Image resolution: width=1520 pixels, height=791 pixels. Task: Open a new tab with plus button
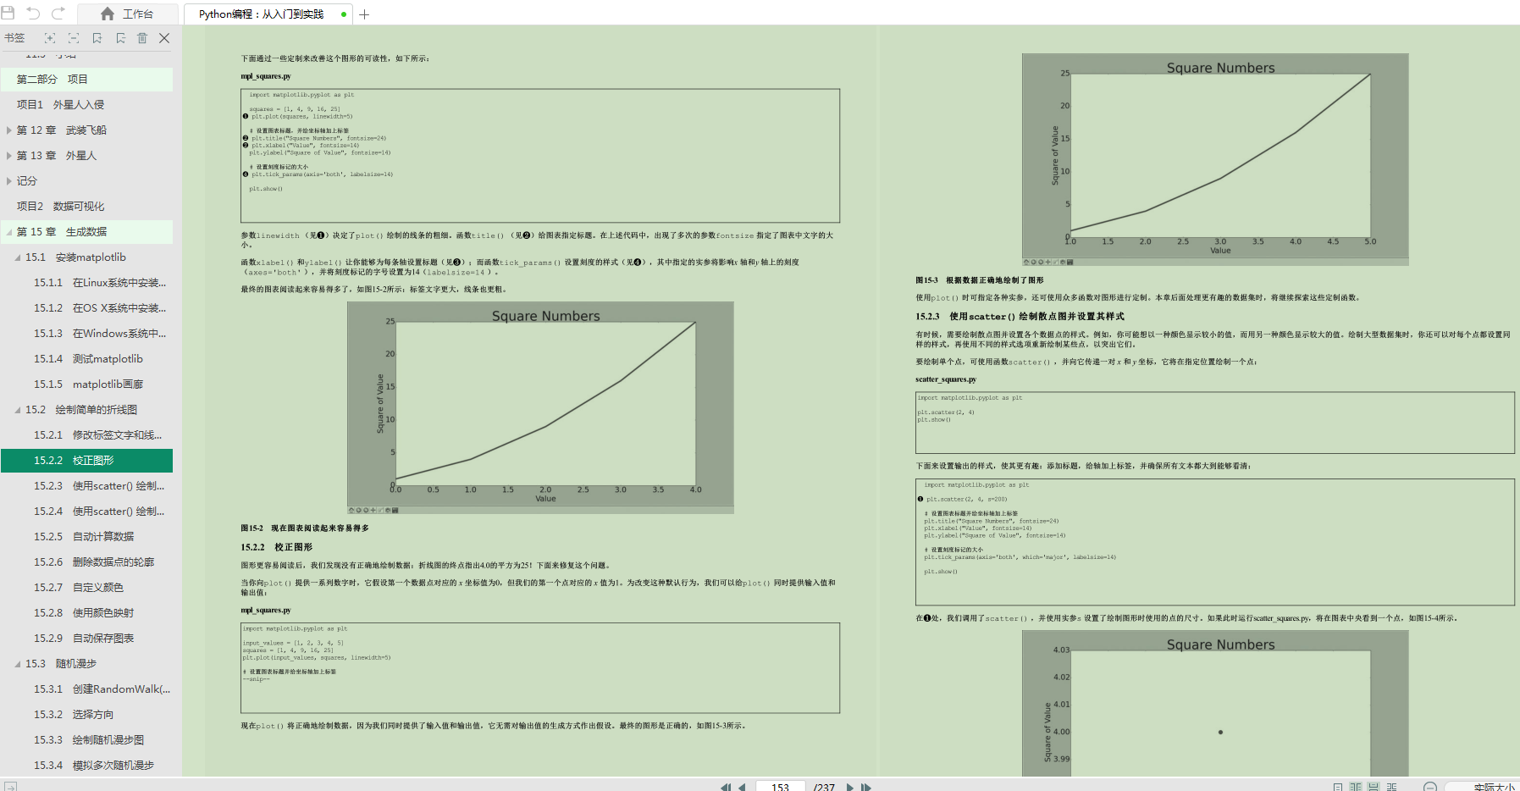tap(365, 14)
